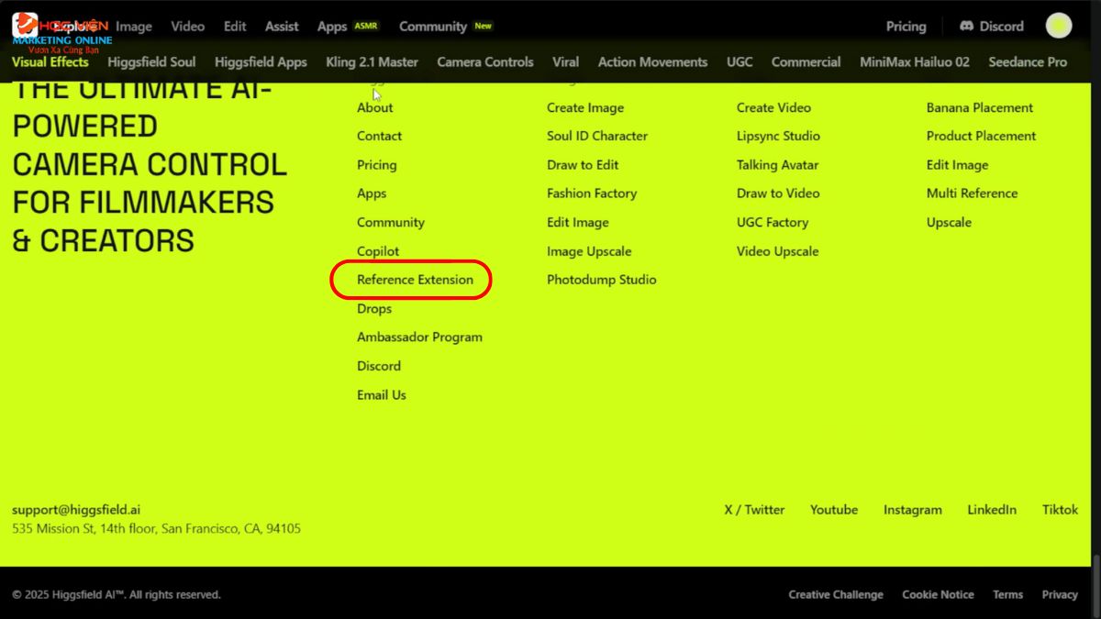Open Lipsync Studio link

click(777, 136)
